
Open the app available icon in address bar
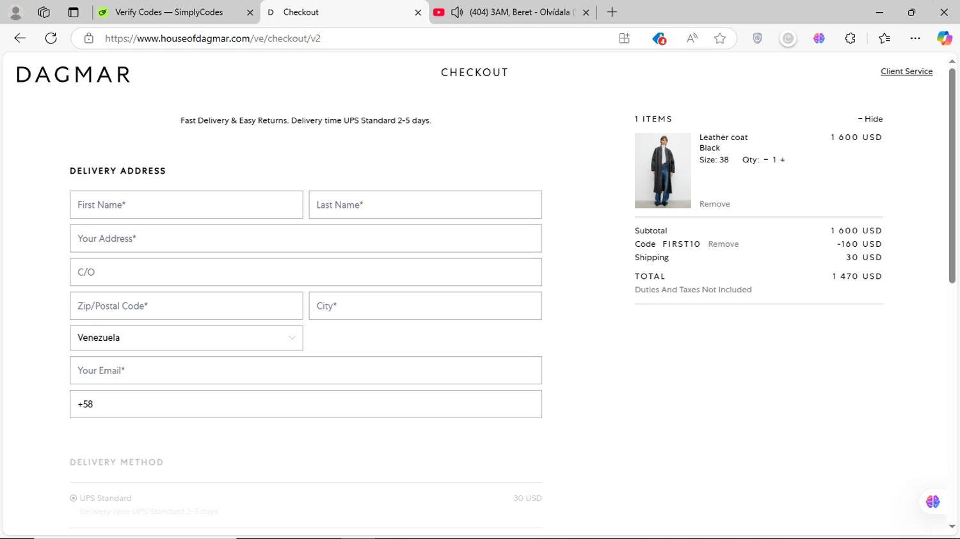625,38
